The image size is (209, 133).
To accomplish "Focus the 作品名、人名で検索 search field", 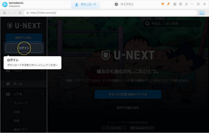I will [x=172, y=24].
